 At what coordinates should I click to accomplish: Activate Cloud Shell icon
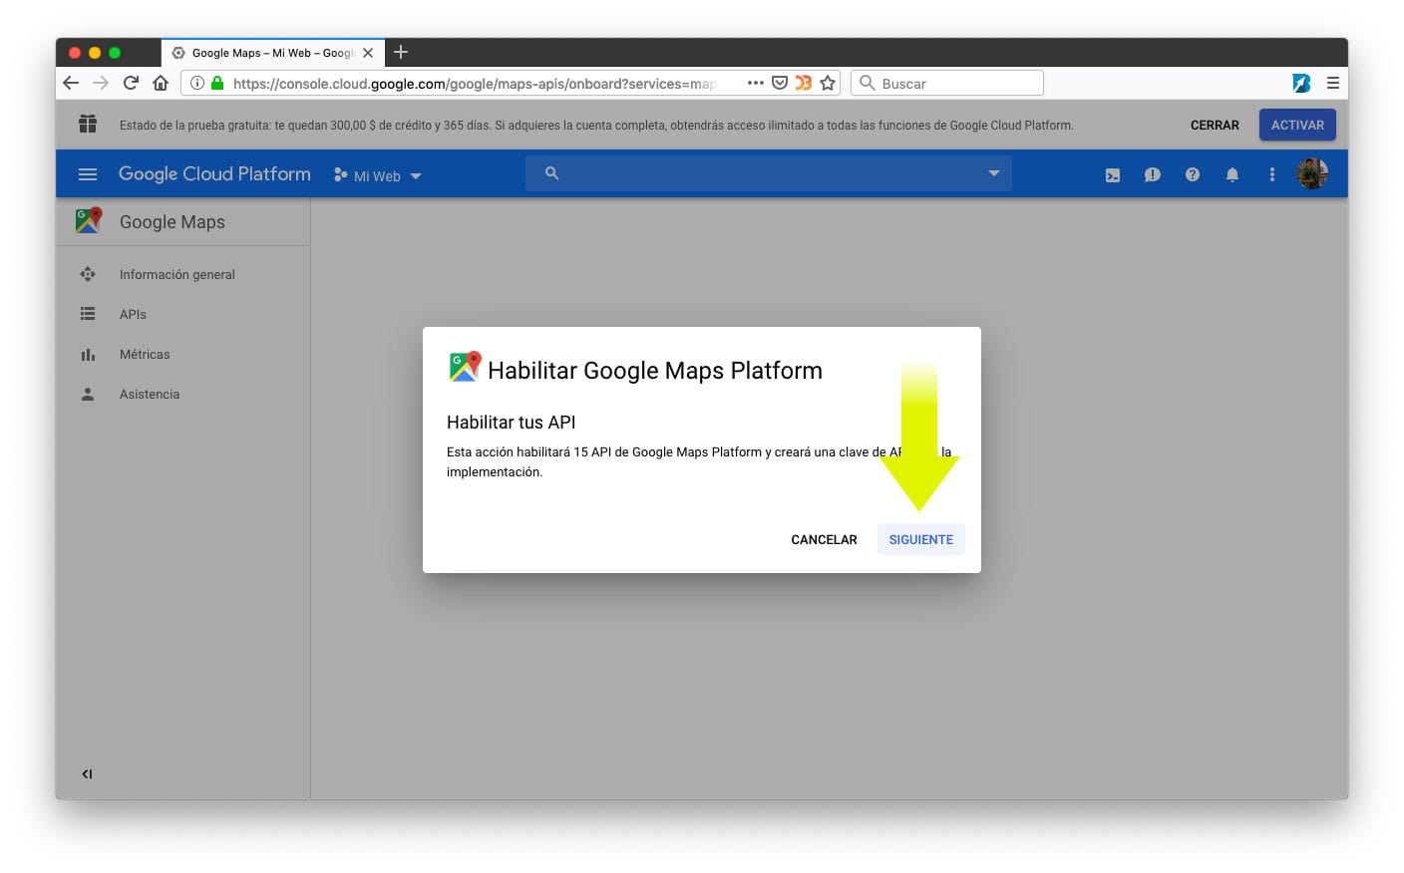[x=1113, y=175]
